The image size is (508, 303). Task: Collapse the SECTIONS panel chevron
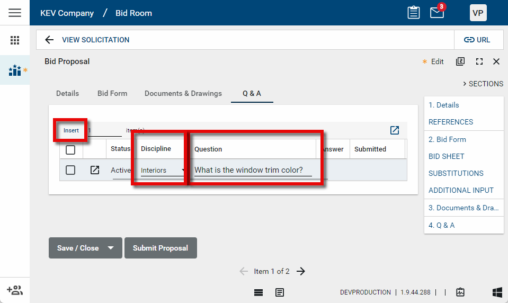(464, 84)
